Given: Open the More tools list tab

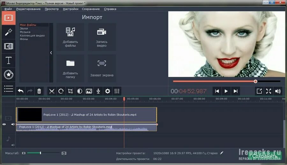Looking at the screenshot, I should point(9,89).
